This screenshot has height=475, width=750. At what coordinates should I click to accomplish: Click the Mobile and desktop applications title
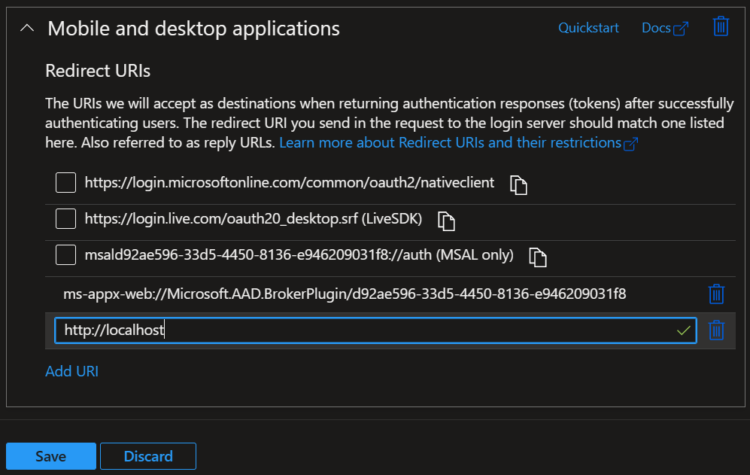click(x=193, y=29)
